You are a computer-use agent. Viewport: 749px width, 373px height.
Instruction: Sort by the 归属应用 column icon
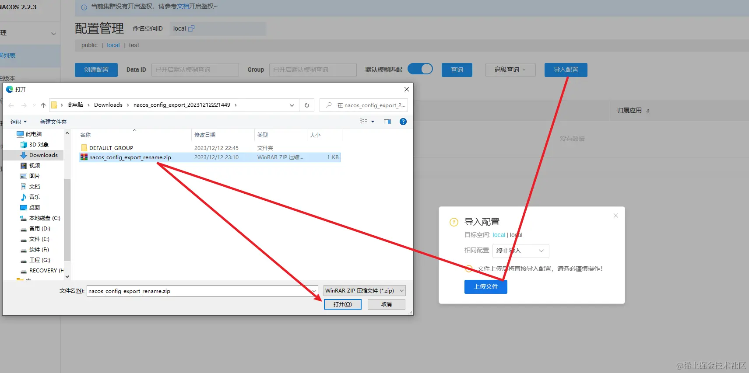648,111
